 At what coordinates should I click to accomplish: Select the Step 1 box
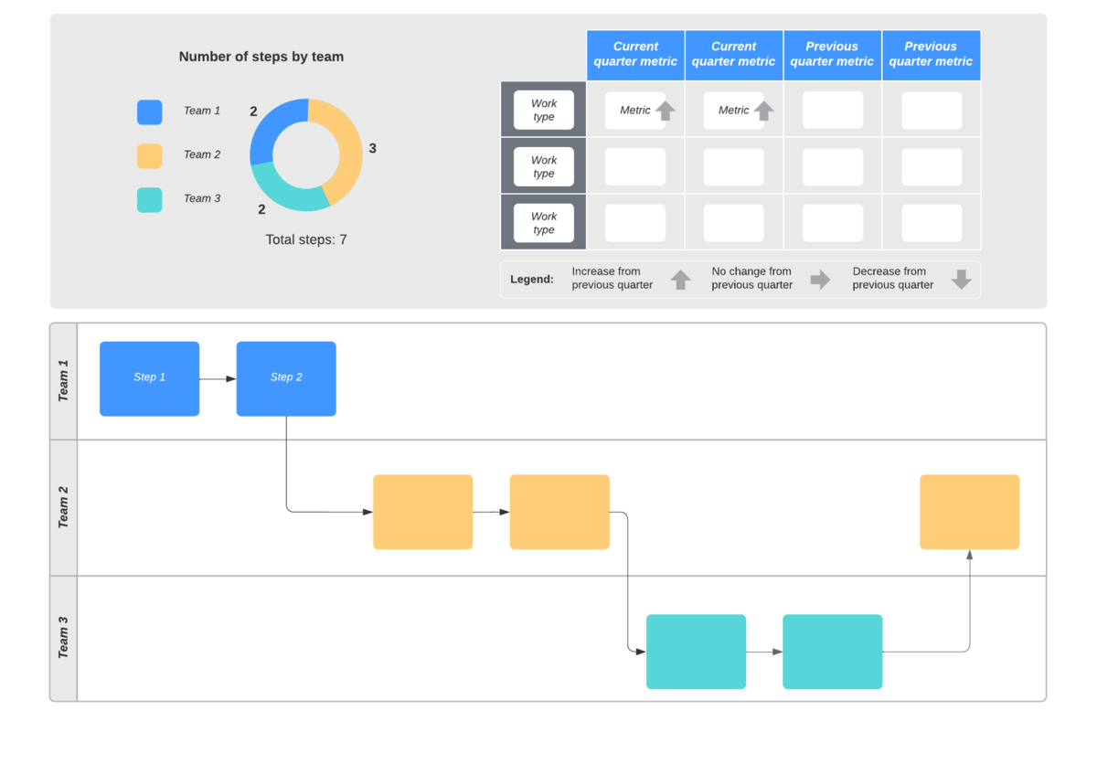[x=150, y=378]
